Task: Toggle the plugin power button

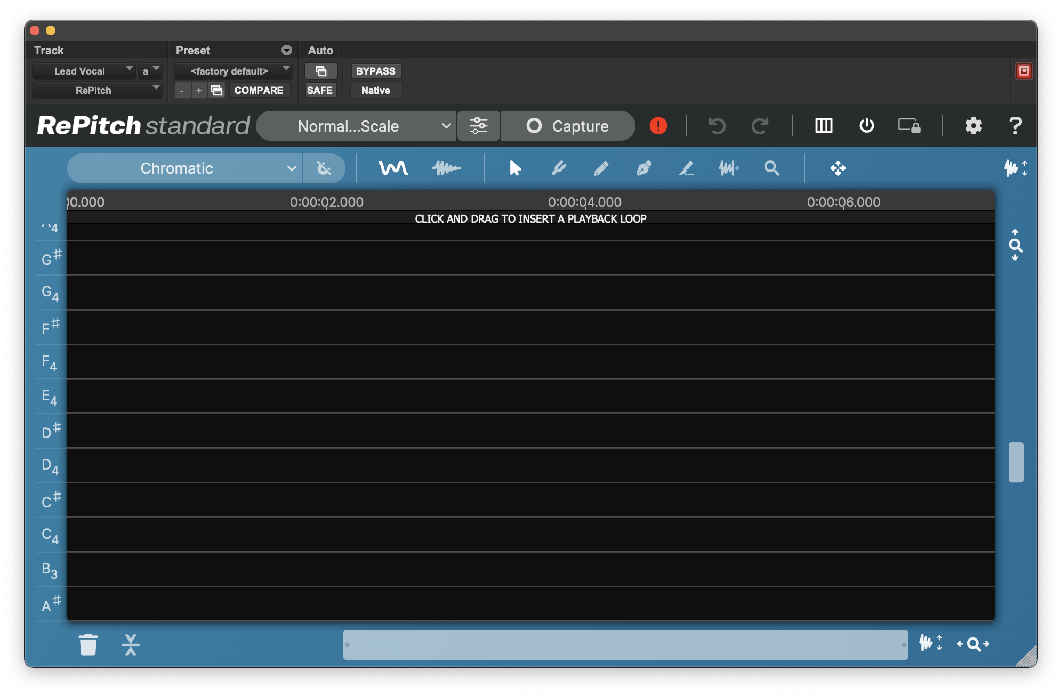Action: click(x=866, y=126)
